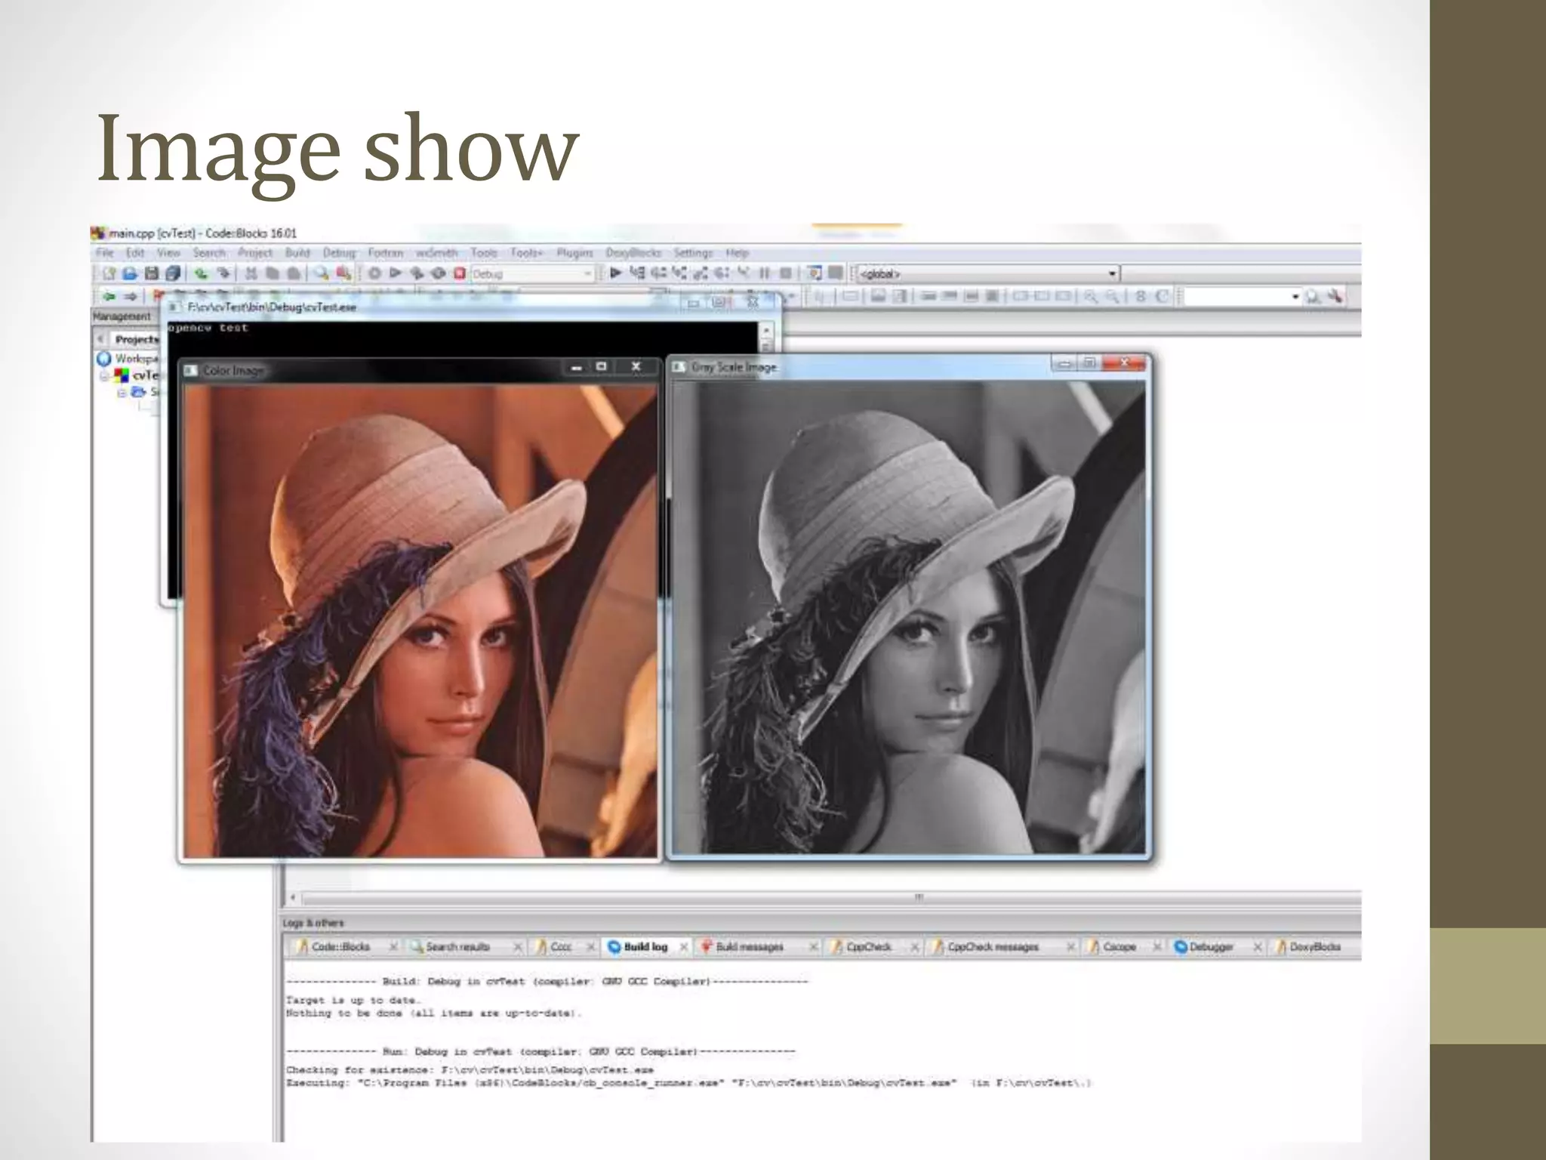Click the grayscale Lena image
This screenshot has width=1546, height=1160.
coord(908,617)
